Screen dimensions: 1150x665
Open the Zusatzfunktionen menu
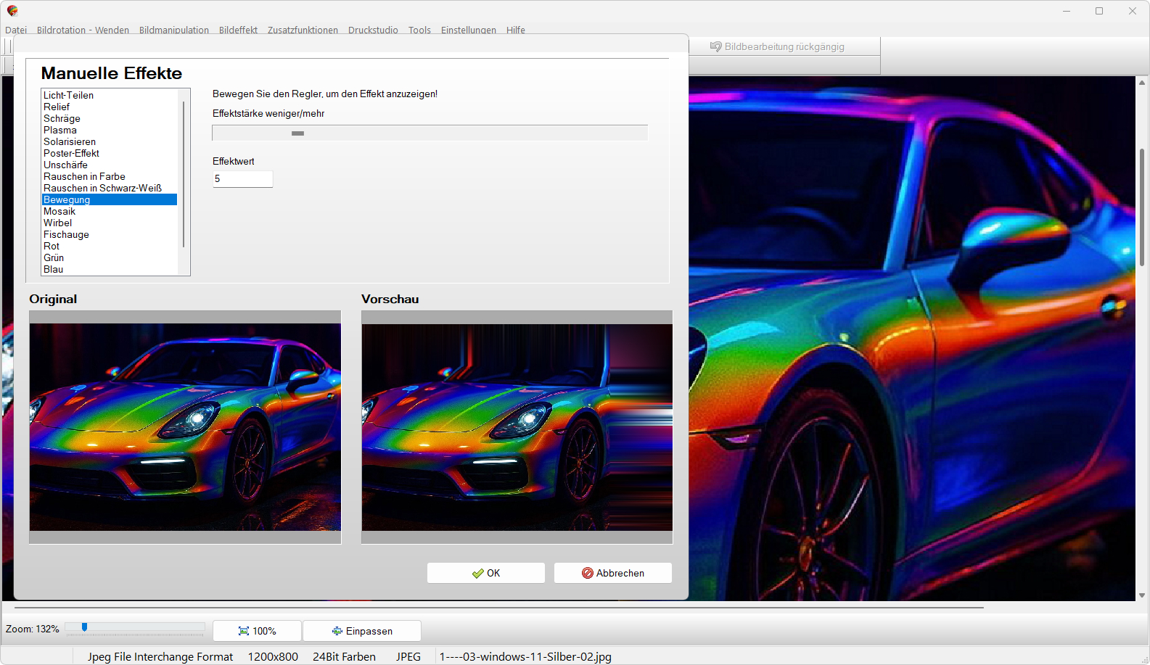303,30
